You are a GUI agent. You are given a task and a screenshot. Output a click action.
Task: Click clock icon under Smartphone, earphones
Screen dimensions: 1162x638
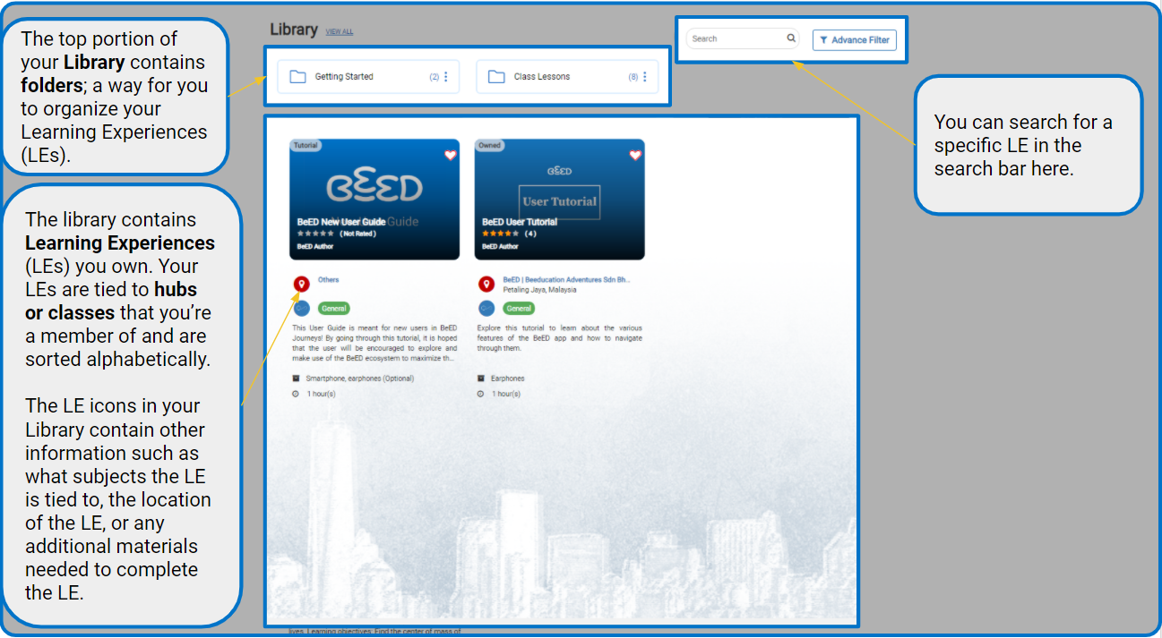(296, 394)
